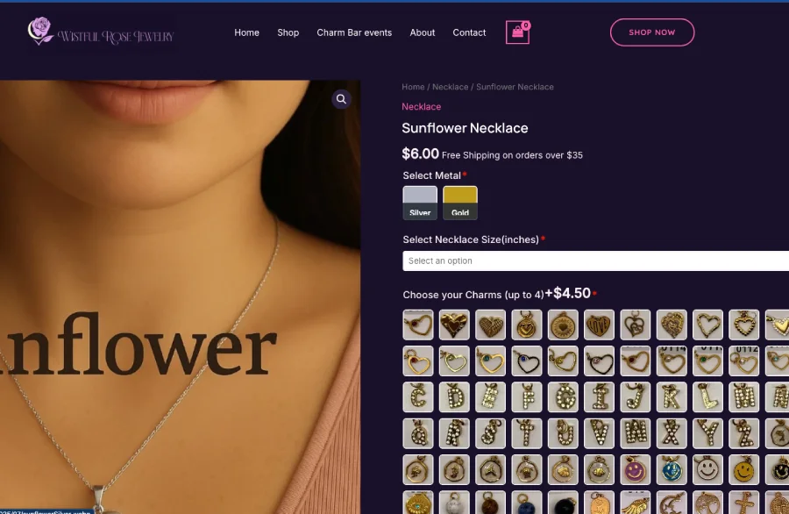This screenshot has height=514, width=789.
Task: Open the Contact menu item
Action: coord(469,32)
